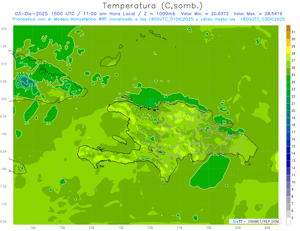
Task: Click the "19N" latitude label
Action: [4, 134]
